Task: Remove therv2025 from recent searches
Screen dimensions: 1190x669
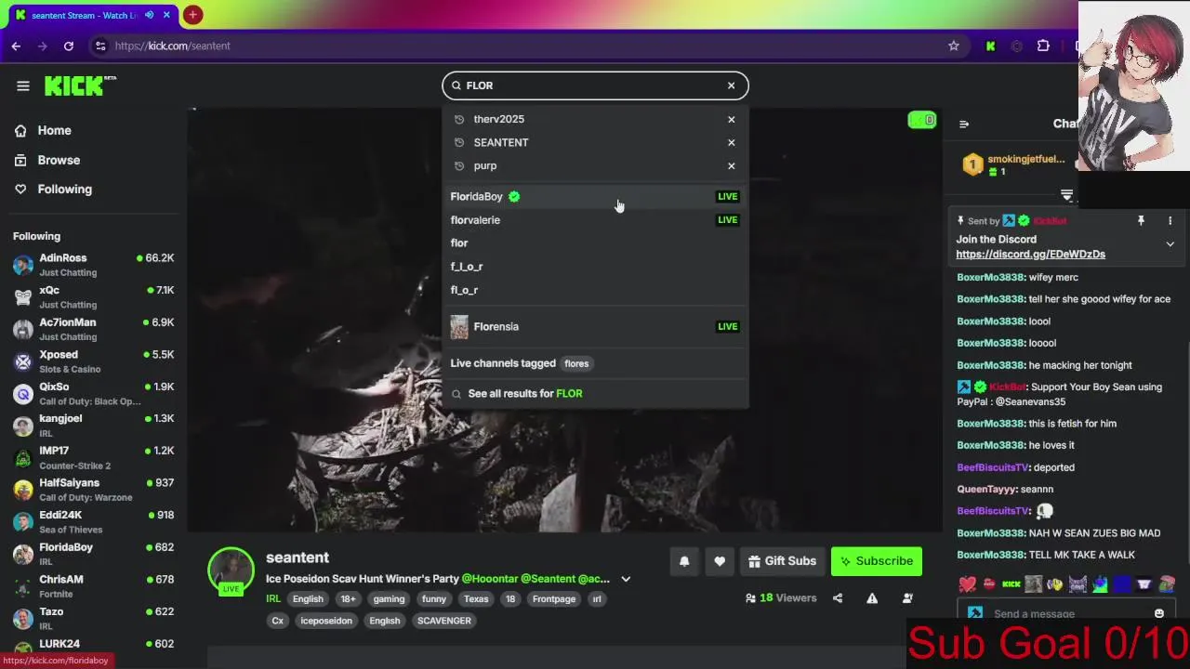Action: click(731, 119)
